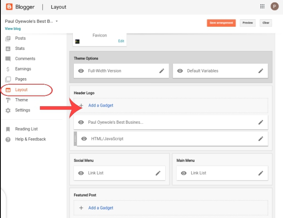Toggle visibility of Full-Width Version gadget
283x218 pixels.
[x=81, y=71]
